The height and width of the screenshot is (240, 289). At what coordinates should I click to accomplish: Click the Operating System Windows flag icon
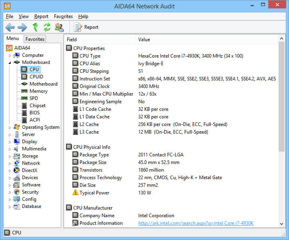point(17,127)
